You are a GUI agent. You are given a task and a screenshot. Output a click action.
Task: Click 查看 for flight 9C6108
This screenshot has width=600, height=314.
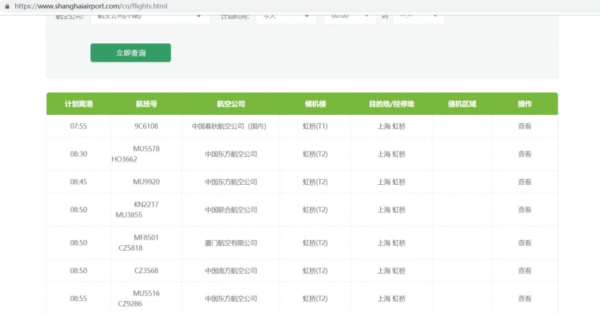click(x=524, y=126)
